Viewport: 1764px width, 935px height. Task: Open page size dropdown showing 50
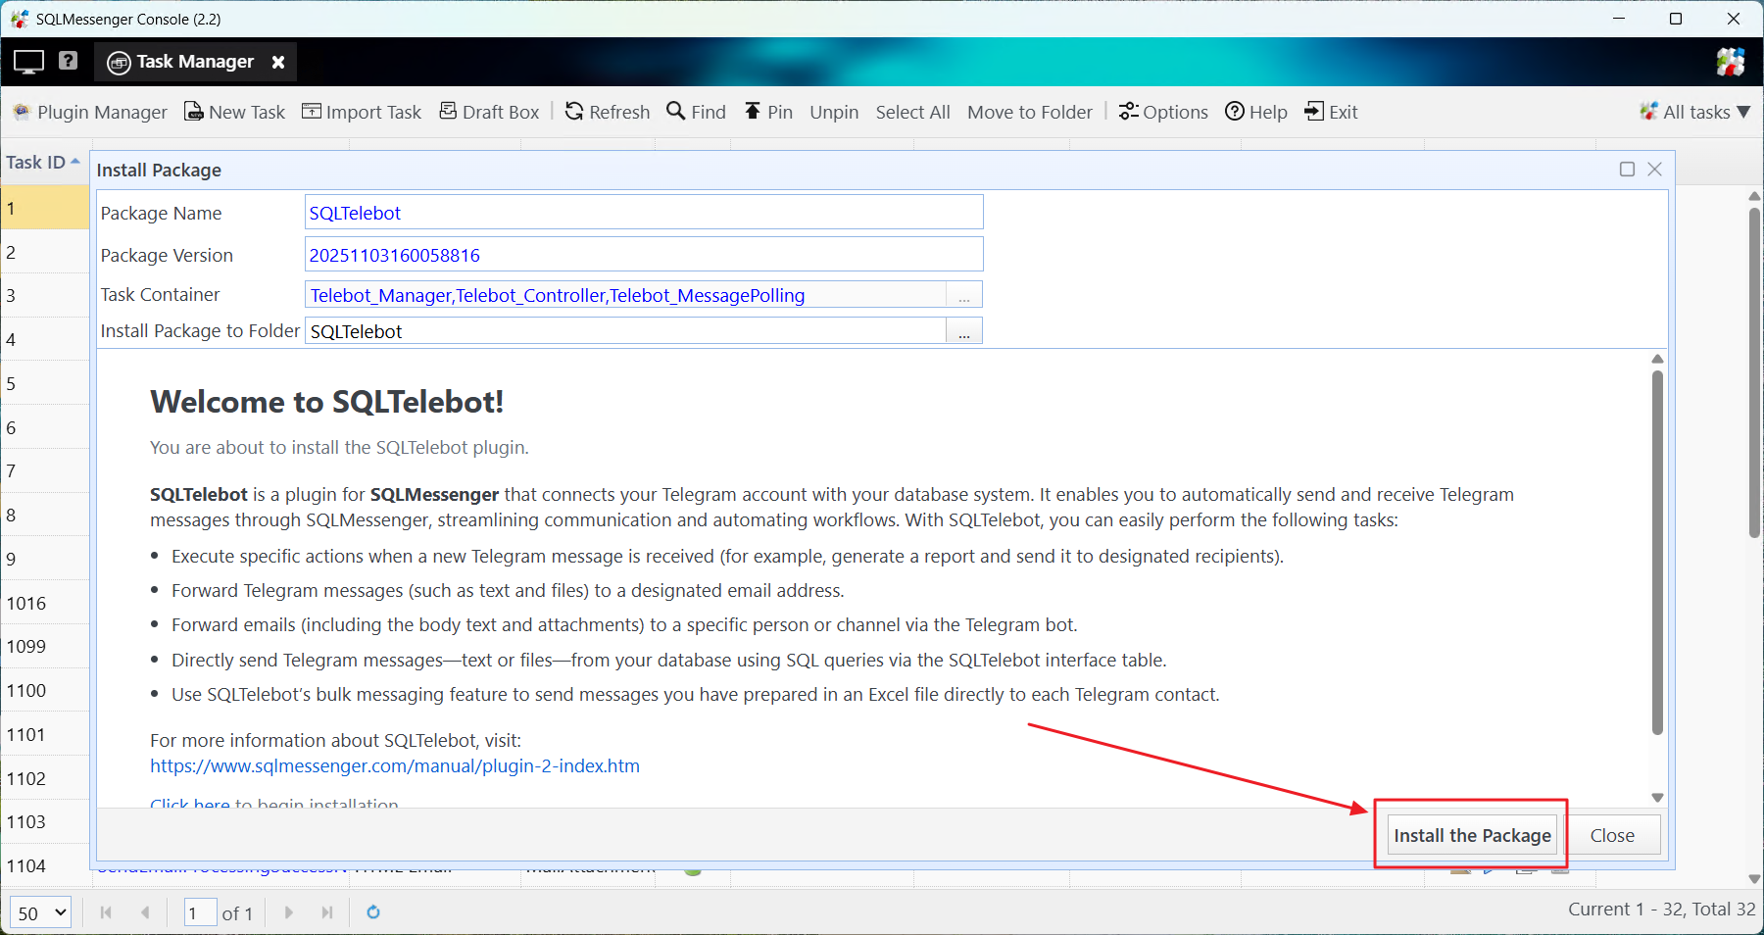tap(41, 912)
